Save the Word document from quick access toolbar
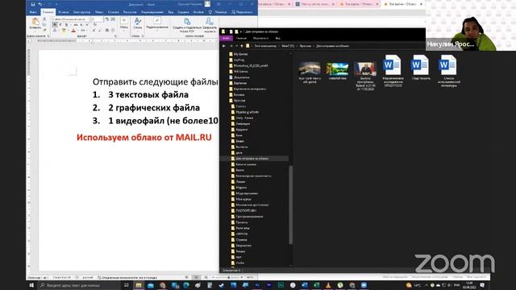 [x=33, y=4]
